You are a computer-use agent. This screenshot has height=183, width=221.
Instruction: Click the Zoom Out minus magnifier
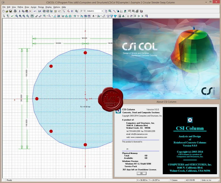point(27,16)
